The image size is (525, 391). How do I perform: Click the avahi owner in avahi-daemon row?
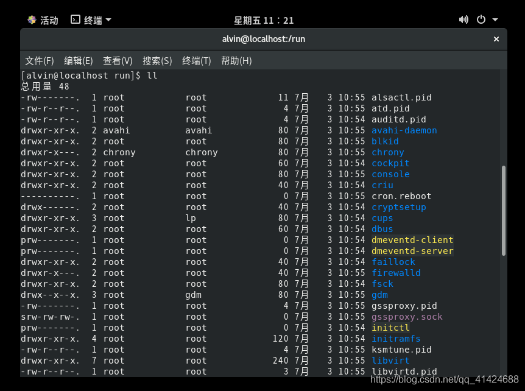point(116,130)
